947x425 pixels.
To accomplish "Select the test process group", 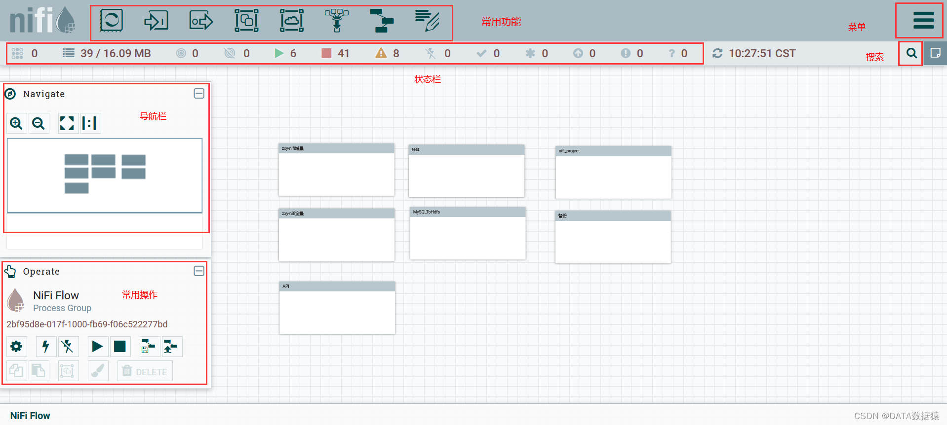I will 467,171.
